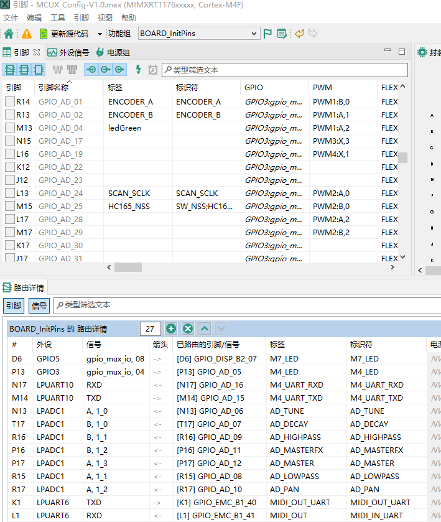Click the multi waveform icon in pins toolbar

coord(72,70)
